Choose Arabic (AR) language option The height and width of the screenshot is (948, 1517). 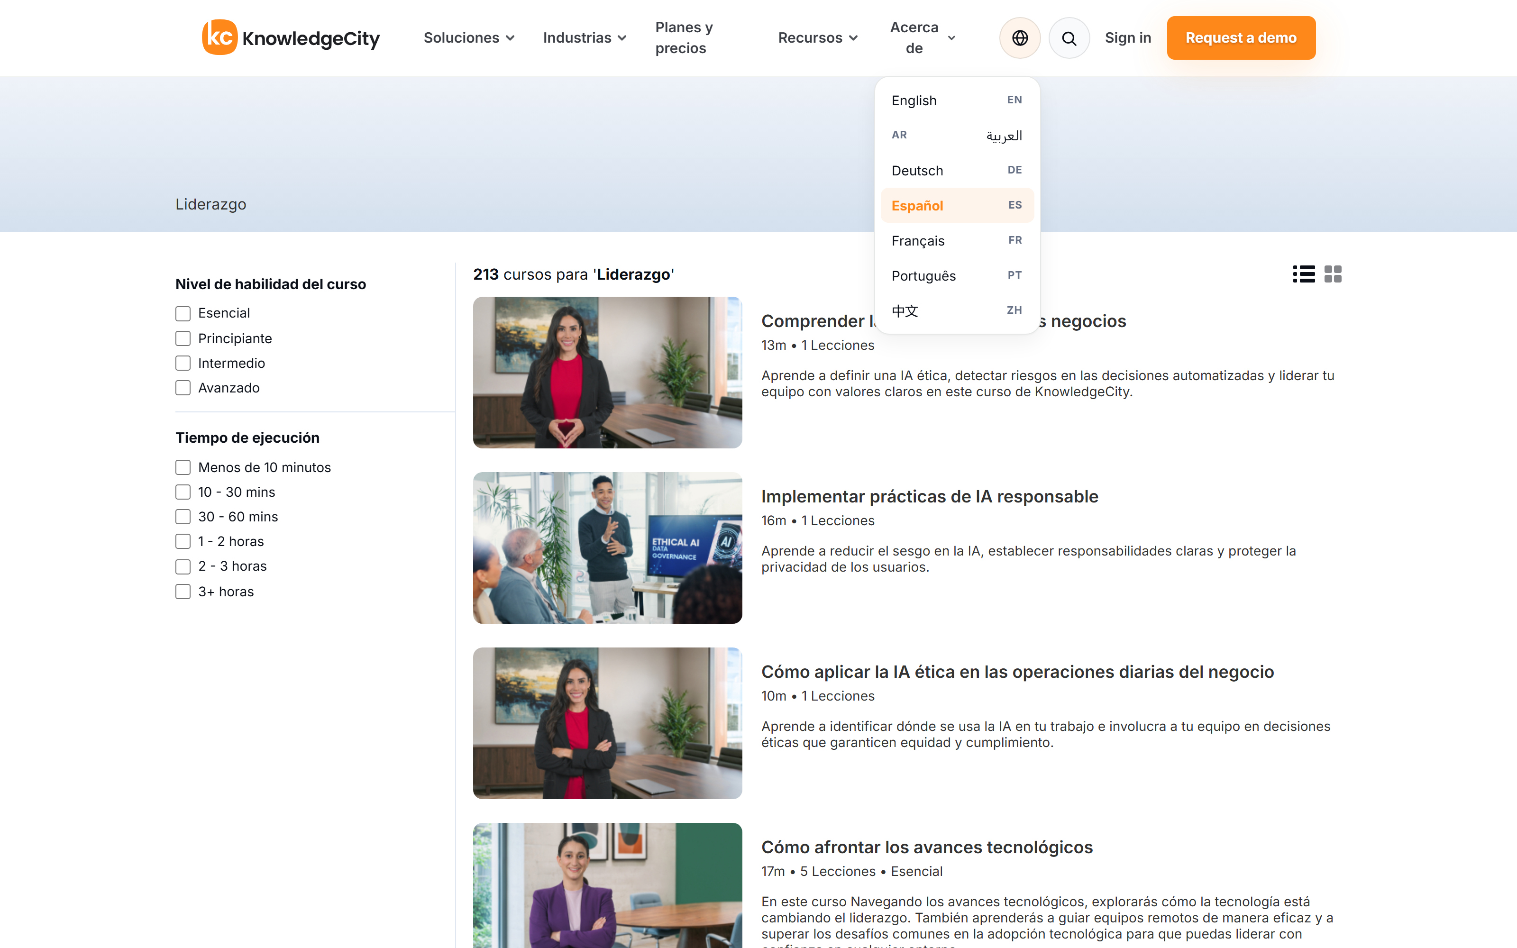pyautogui.click(x=957, y=136)
